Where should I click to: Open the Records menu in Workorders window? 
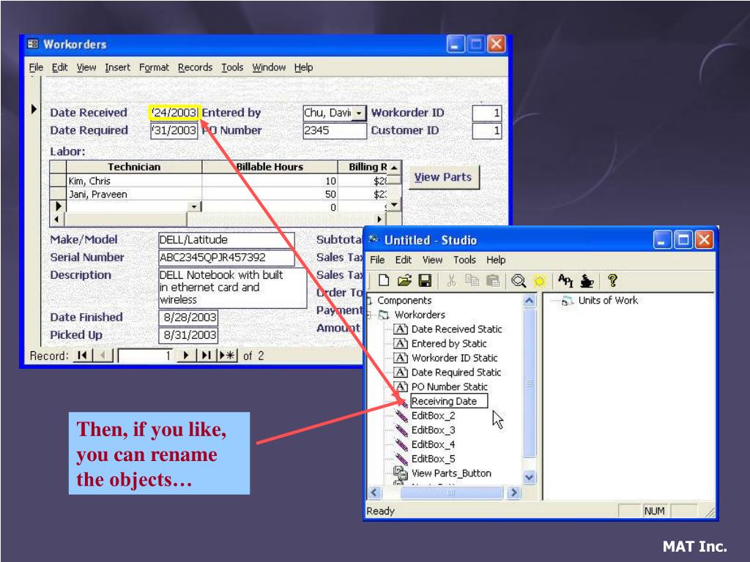tap(195, 67)
